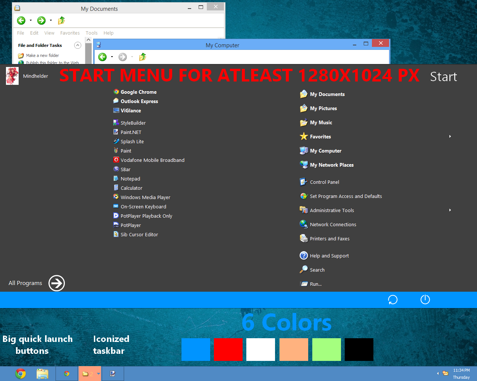477x381 pixels.
Task: Select the black color swatch
Action: pos(359,349)
